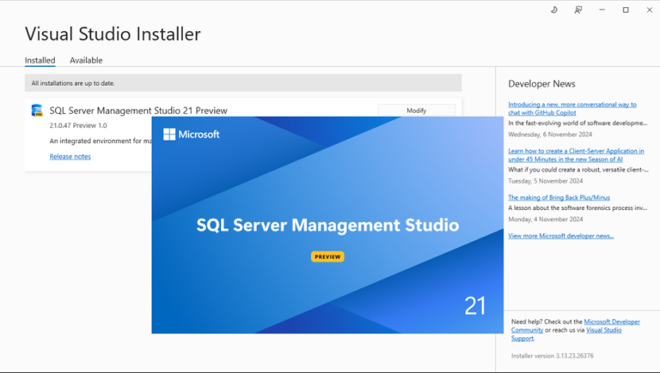Image resolution: width=660 pixels, height=373 pixels.
Task: Click View more Microsoft developer news
Action: (560, 236)
